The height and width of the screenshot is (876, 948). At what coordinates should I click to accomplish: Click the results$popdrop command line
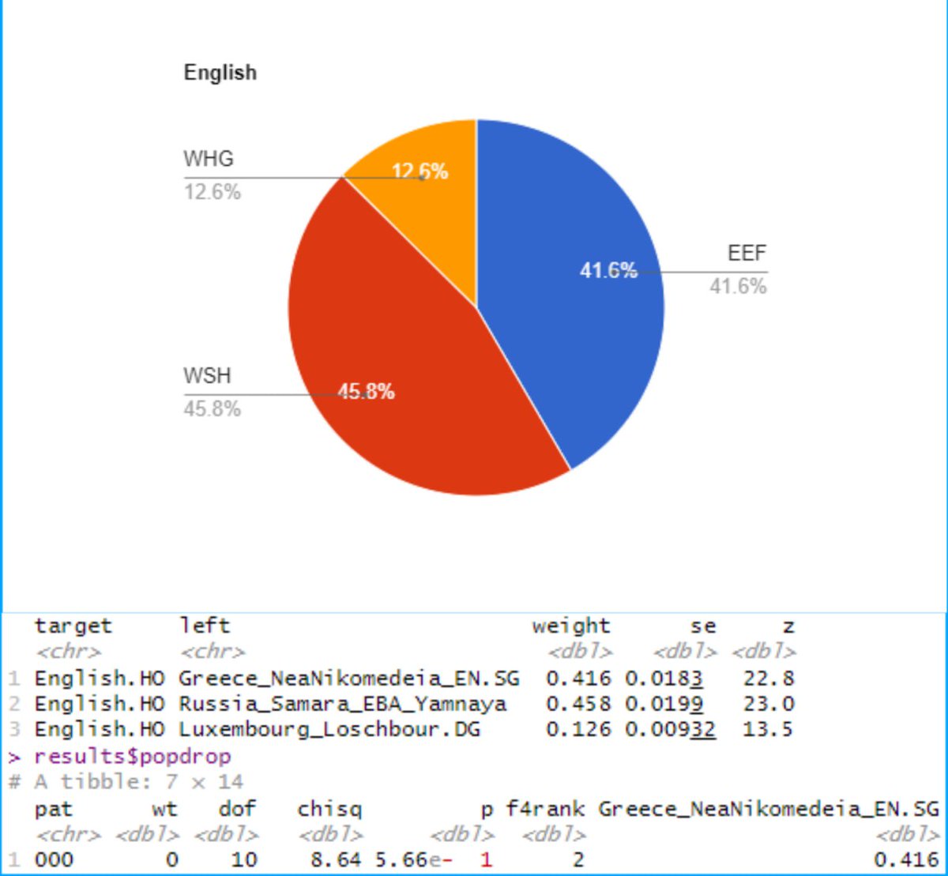132,757
